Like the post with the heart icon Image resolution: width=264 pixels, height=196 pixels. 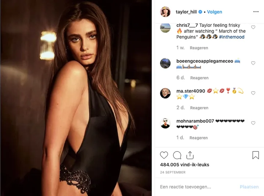click(164, 155)
